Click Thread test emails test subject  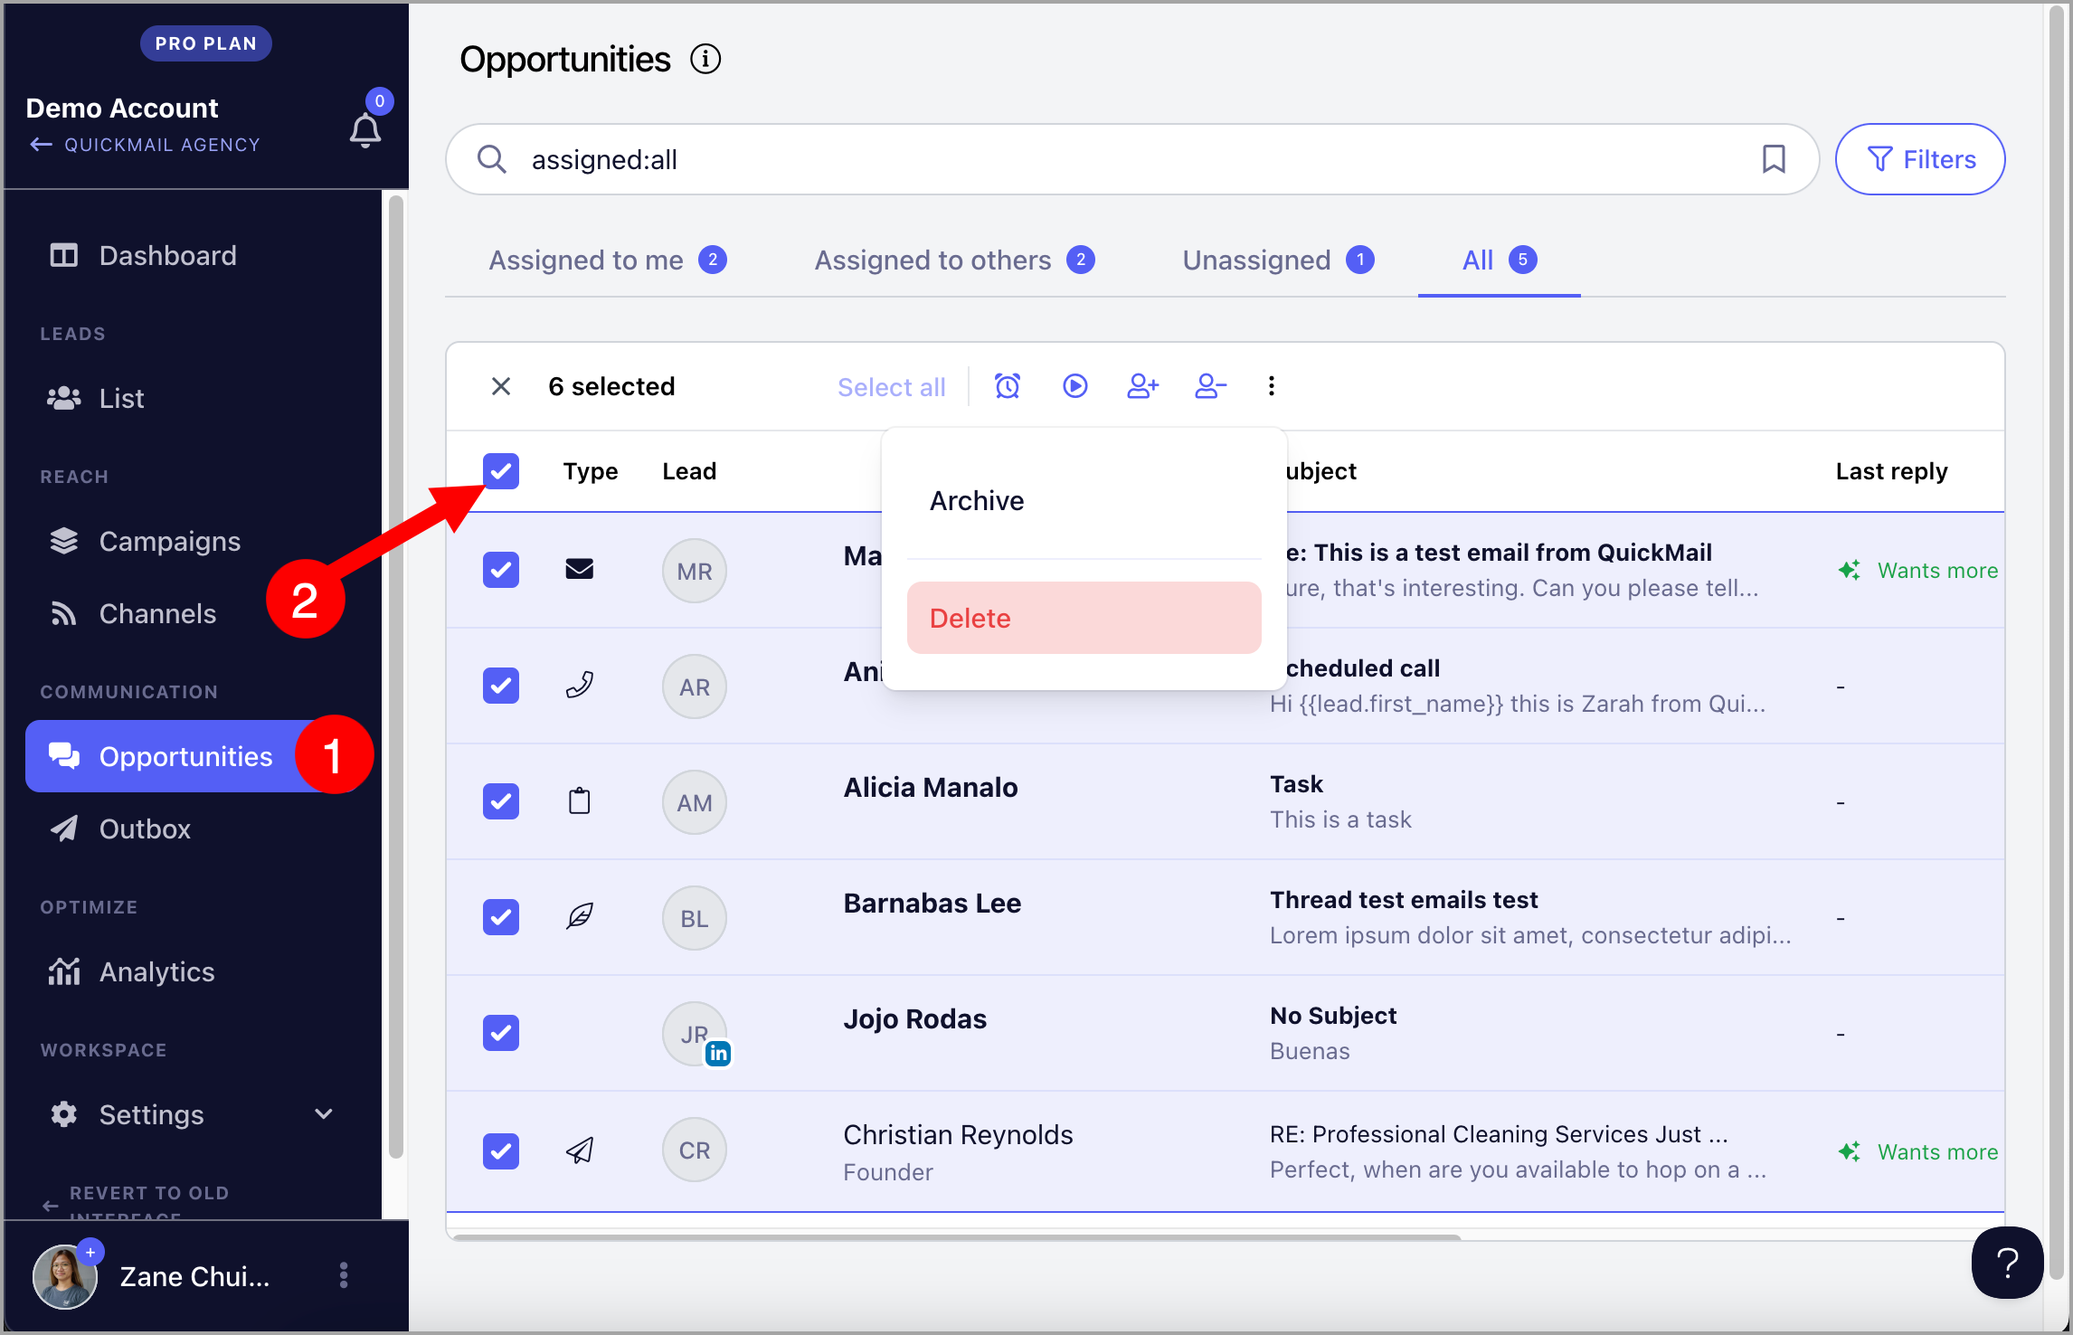click(x=1404, y=900)
